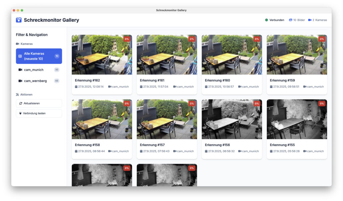
Task: Click the 95 count badge for cam_munich
Action: (x=57, y=70)
